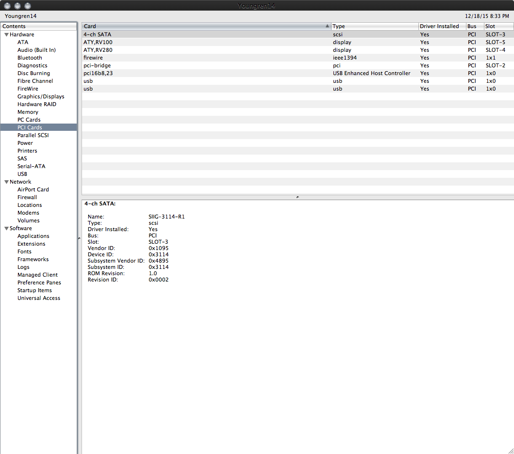Select Applications under Software
The height and width of the screenshot is (454, 514).
pyautogui.click(x=33, y=236)
